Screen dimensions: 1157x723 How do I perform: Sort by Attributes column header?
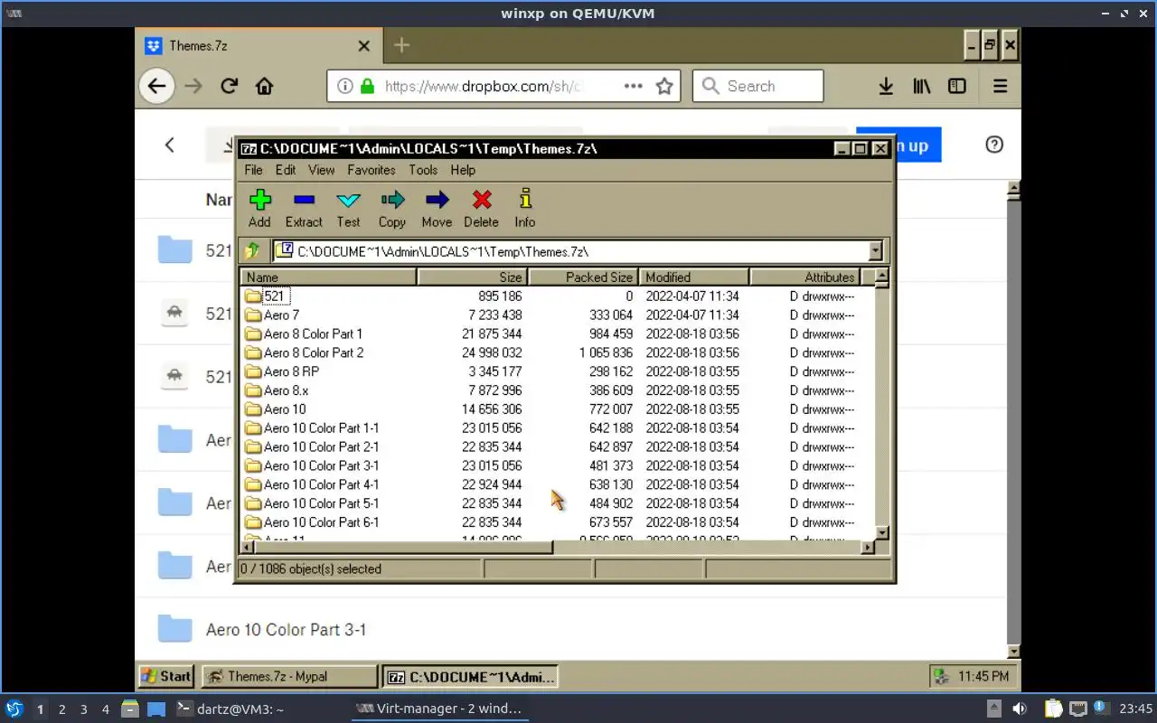805,277
